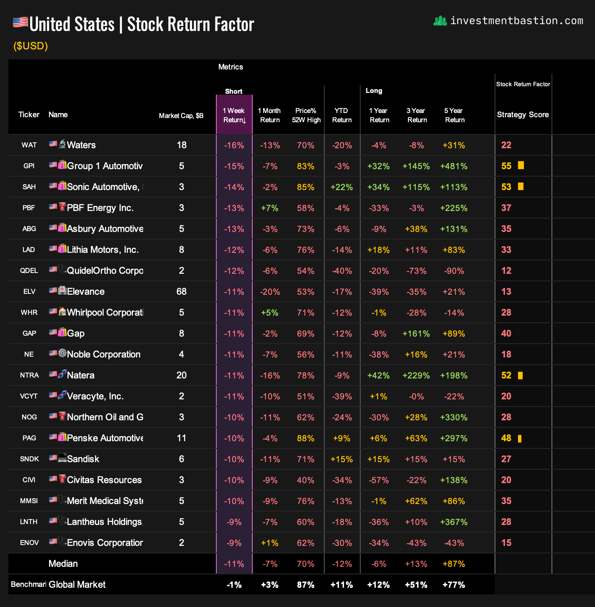Click the Strategy Score column header

(x=523, y=115)
